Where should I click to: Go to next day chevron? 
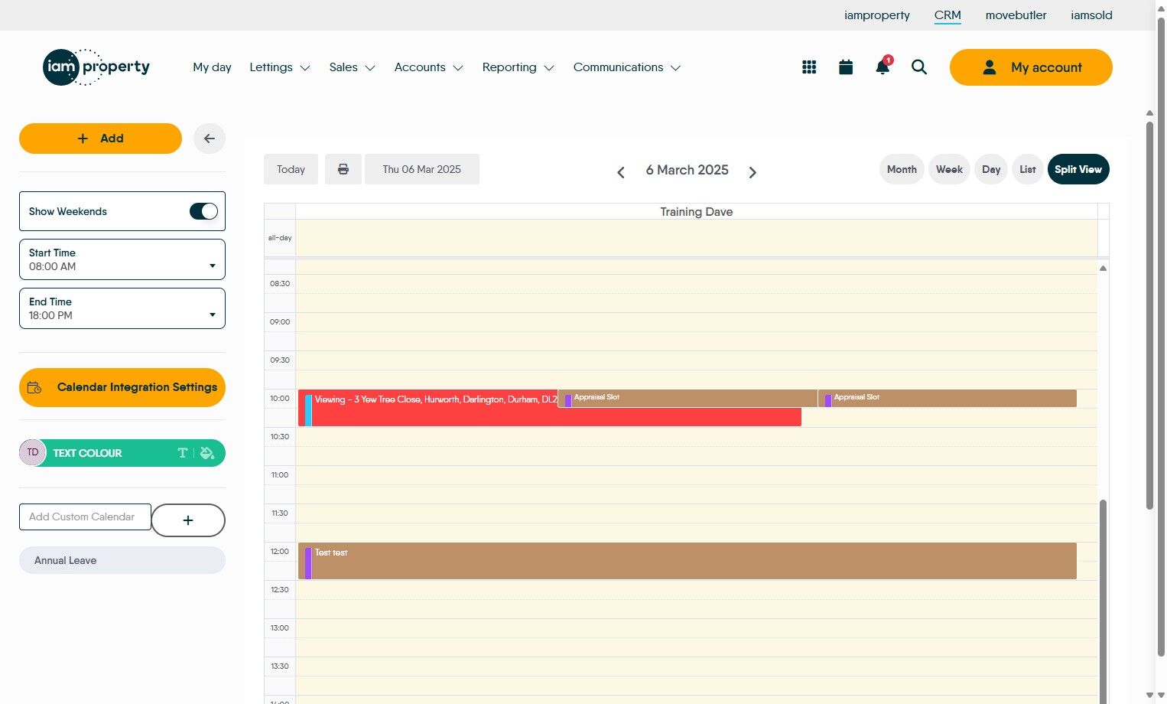coord(753,172)
